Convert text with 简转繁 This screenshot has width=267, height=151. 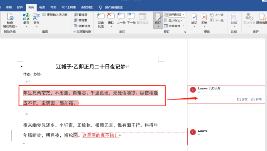81,20
